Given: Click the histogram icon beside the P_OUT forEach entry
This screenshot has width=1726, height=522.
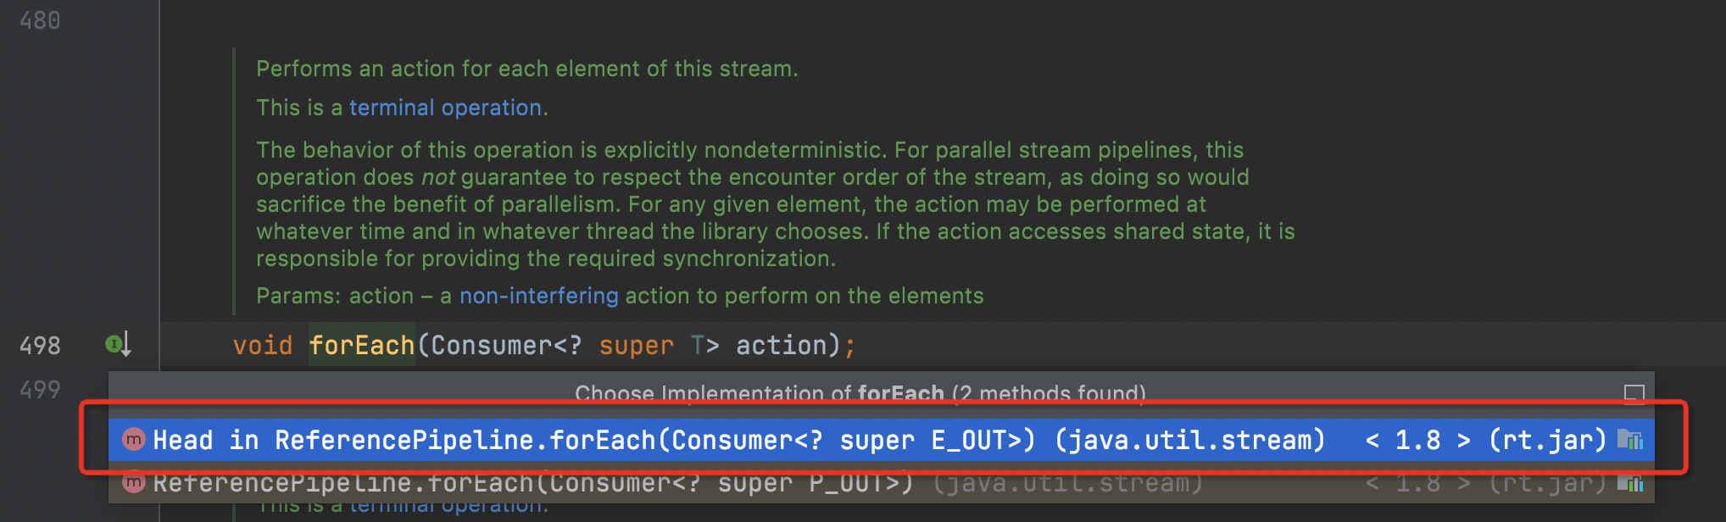Looking at the screenshot, I should click(1632, 483).
